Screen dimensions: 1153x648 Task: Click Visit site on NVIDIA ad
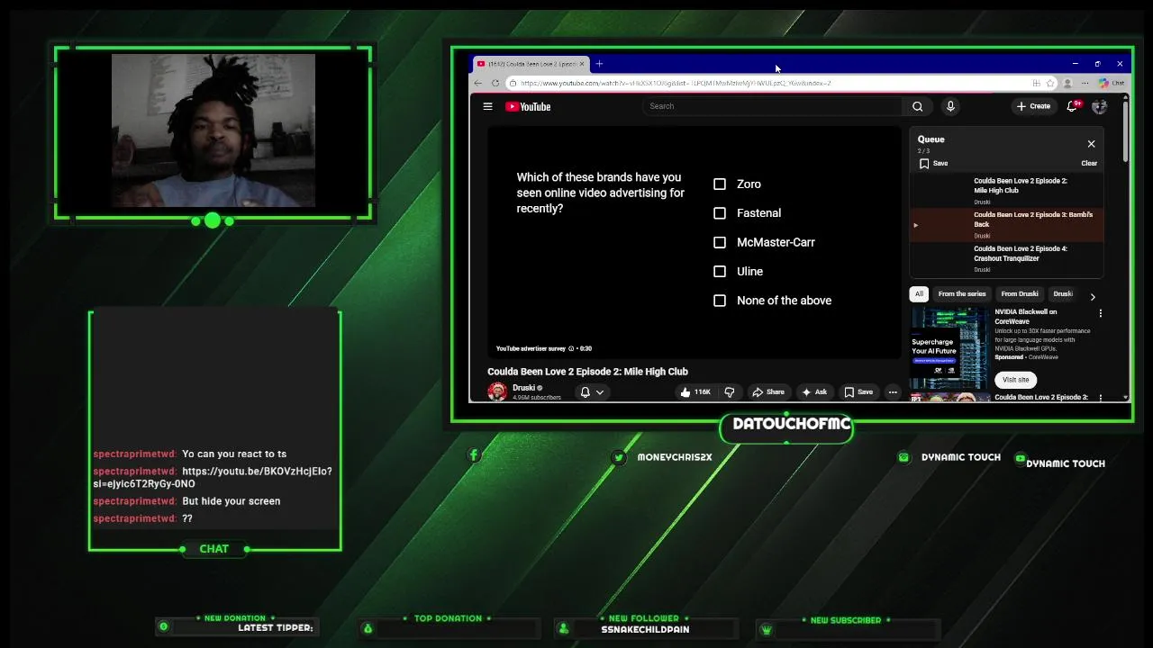(x=1015, y=380)
